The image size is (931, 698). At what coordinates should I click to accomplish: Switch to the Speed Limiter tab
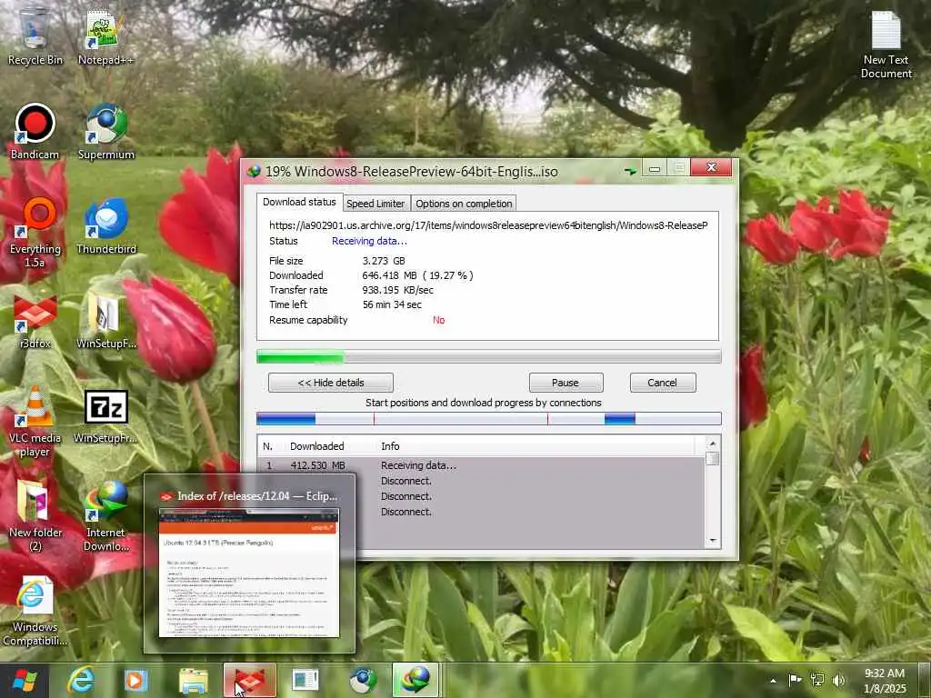pos(375,204)
